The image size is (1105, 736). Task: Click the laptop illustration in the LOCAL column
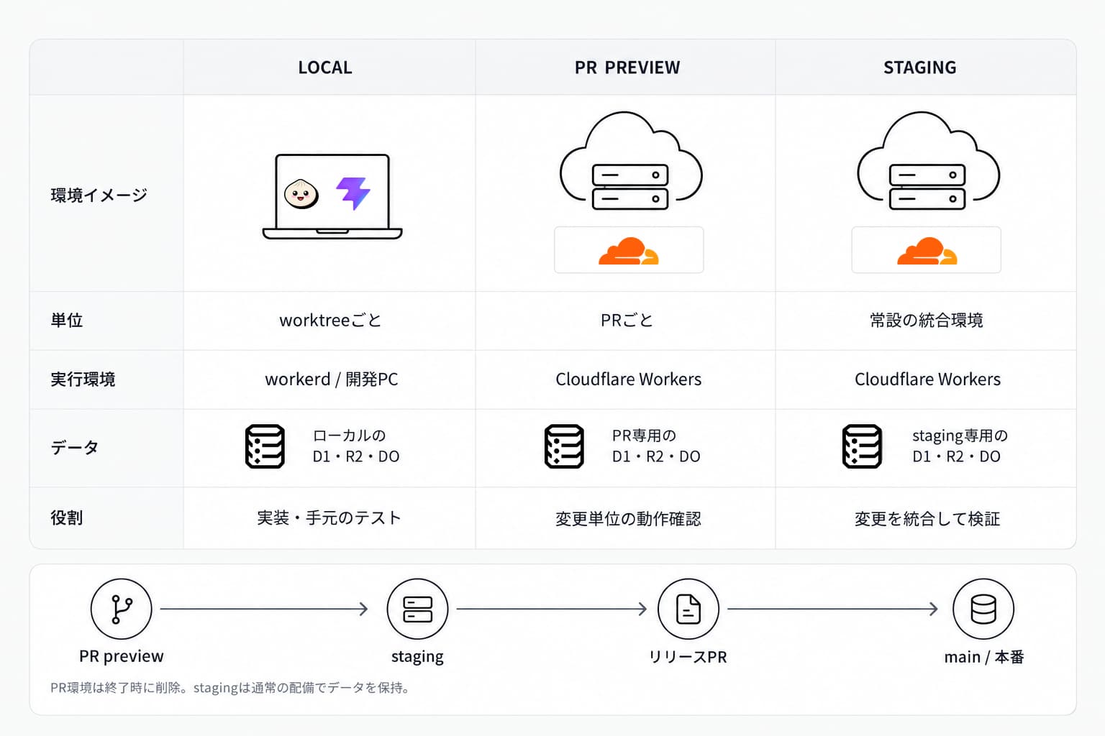point(332,196)
